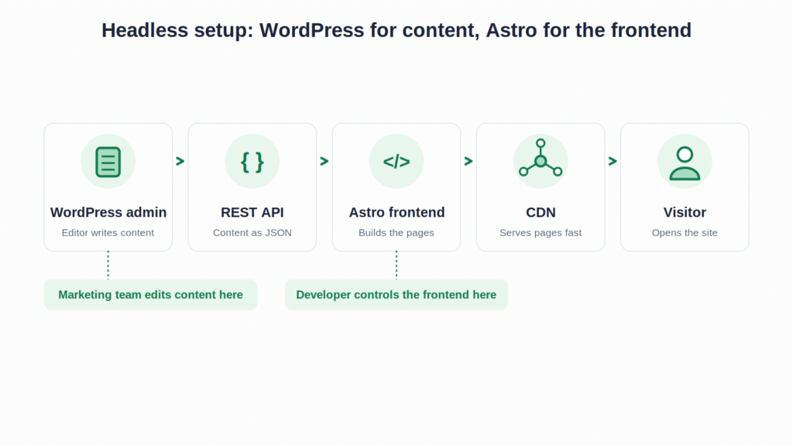Click the Visitor person icon
793x446 pixels.
pos(685,163)
